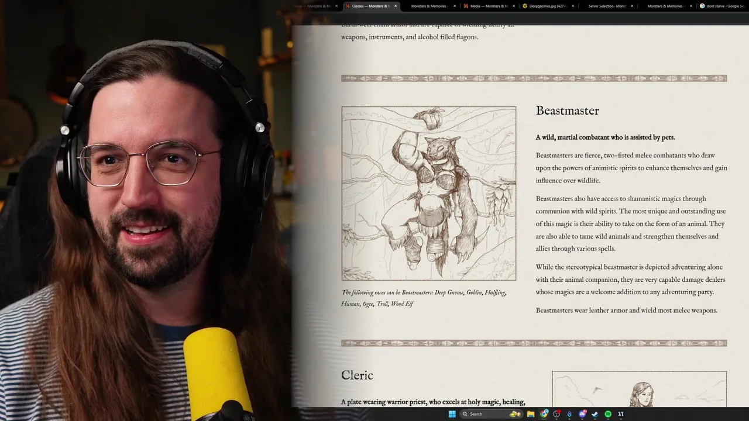Click the Cleric heading
The height and width of the screenshot is (421, 749).
click(x=357, y=375)
